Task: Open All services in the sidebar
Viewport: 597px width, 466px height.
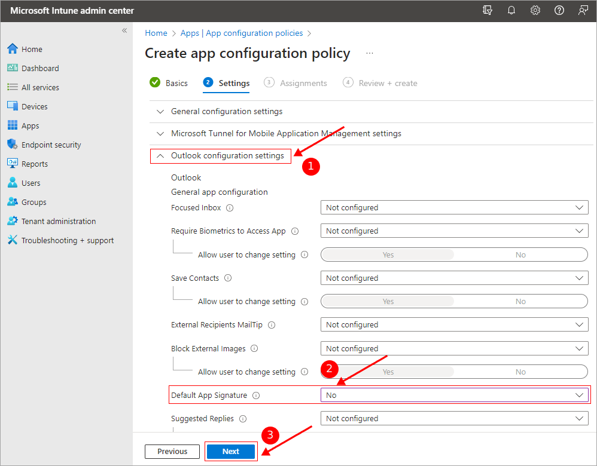Action: tap(33, 87)
